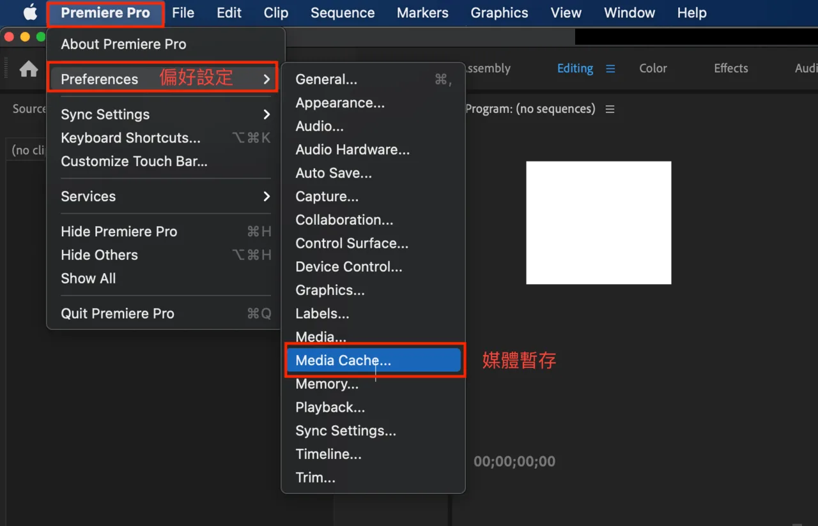The width and height of the screenshot is (818, 526).
Task: Open the Edit menu
Action: [229, 13]
